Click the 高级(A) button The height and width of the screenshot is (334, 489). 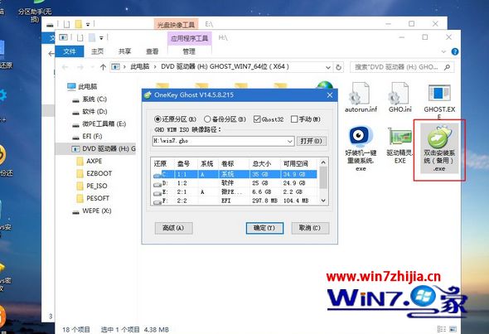pos(173,228)
